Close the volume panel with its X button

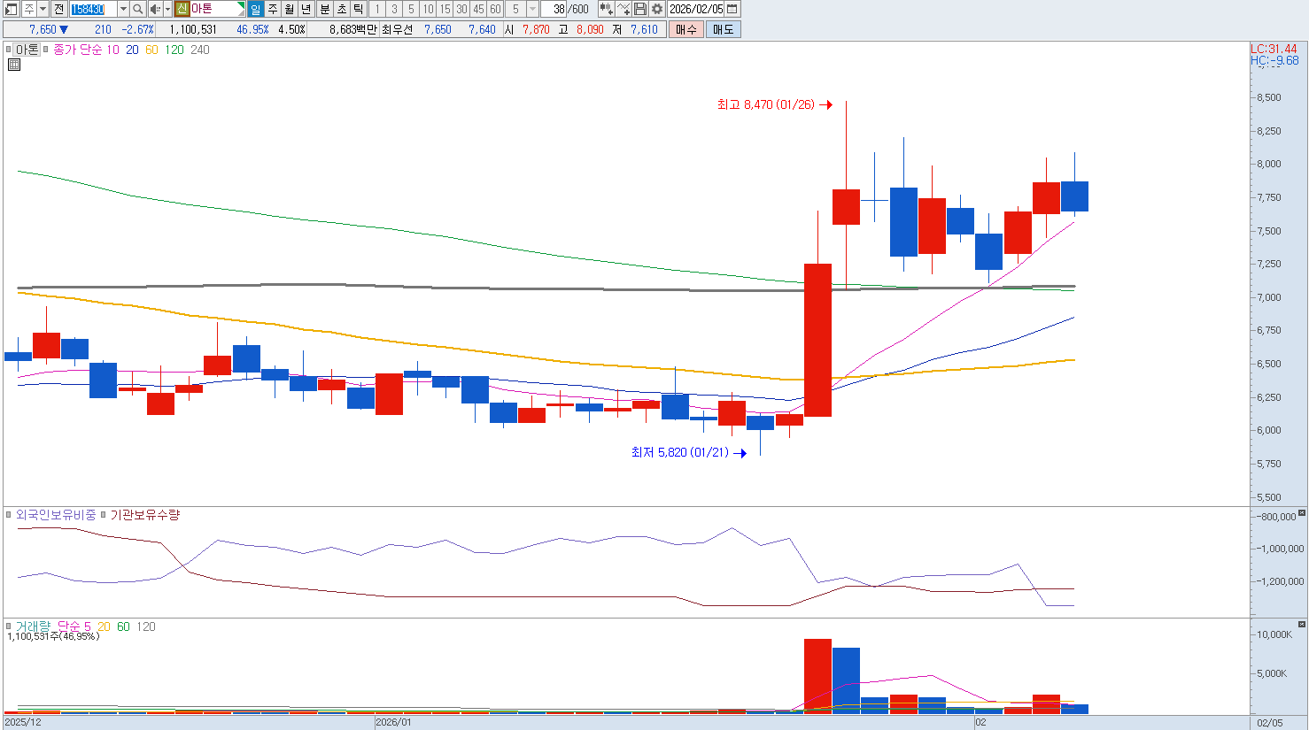click(1301, 625)
